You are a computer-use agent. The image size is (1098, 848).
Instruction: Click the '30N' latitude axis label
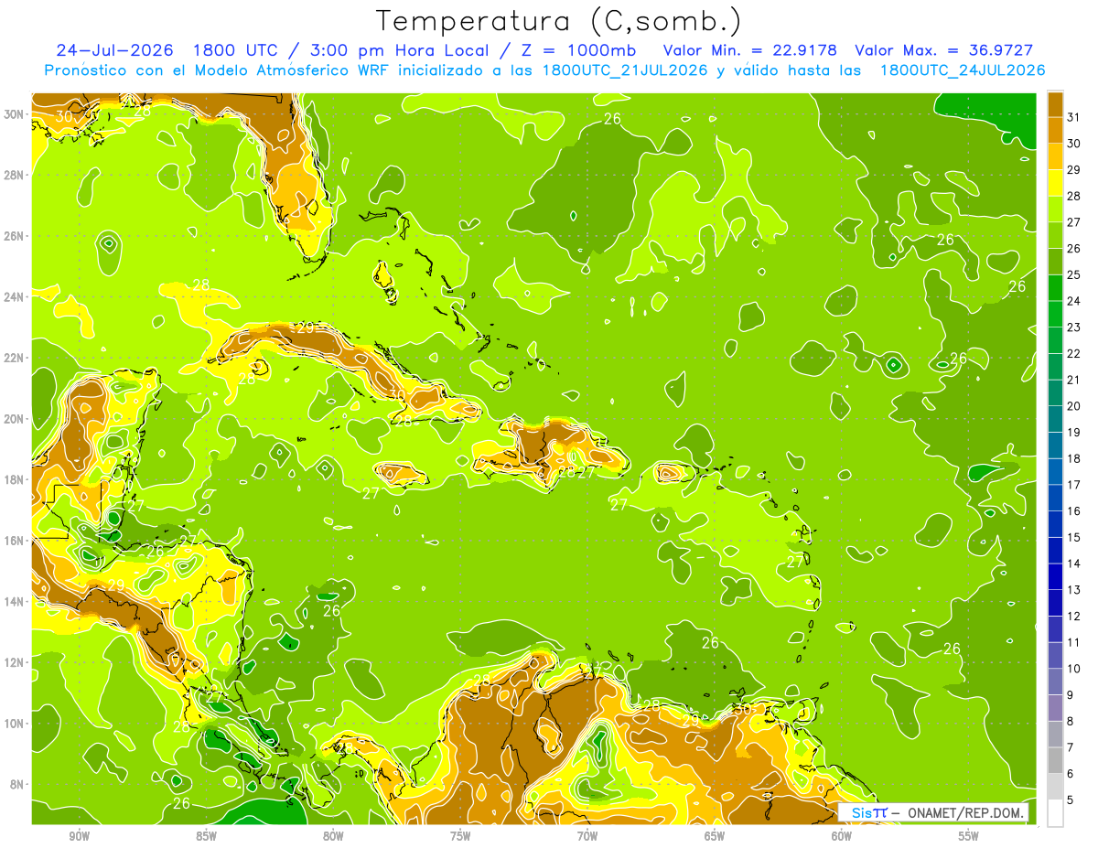pos(16,114)
